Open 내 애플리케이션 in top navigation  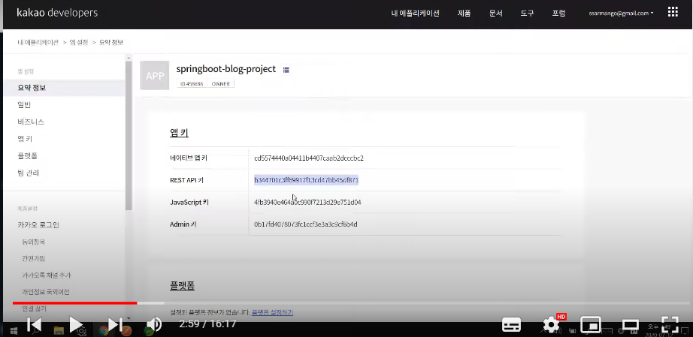[x=415, y=13]
